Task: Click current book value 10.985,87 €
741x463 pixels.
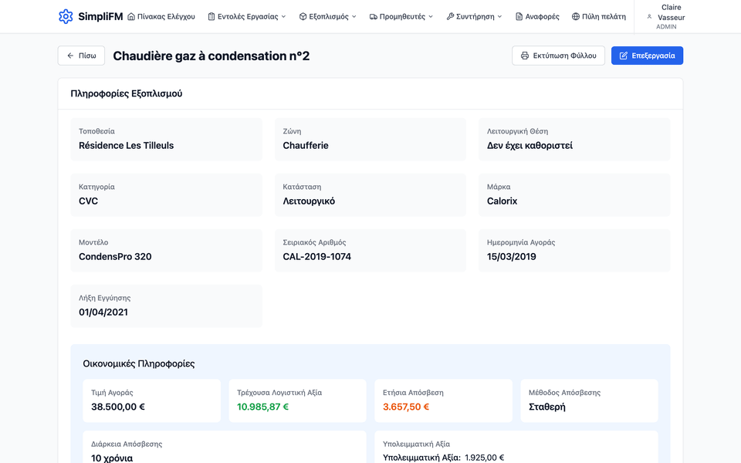Action: tap(262, 407)
